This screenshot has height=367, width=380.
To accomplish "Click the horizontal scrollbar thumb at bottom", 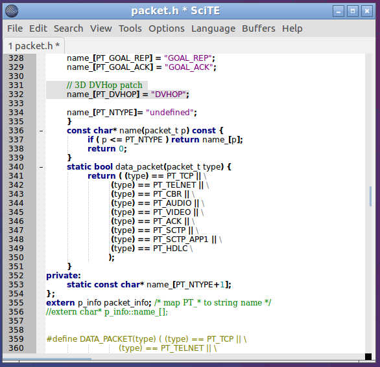I will click(x=47, y=359).
